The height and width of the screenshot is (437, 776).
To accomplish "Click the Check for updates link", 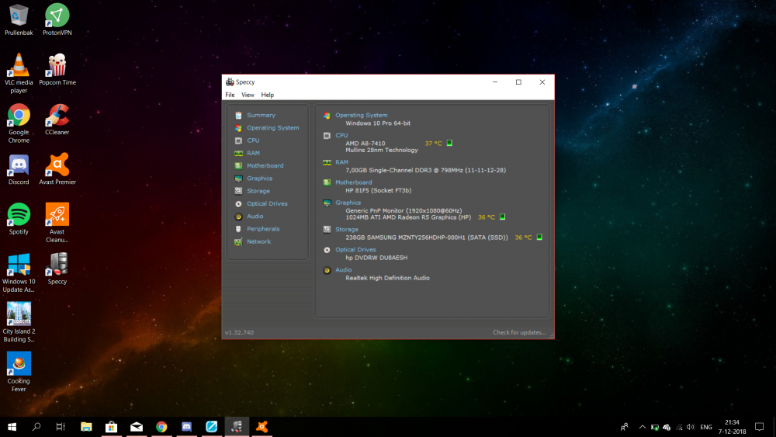I will [x=518, y=332].
